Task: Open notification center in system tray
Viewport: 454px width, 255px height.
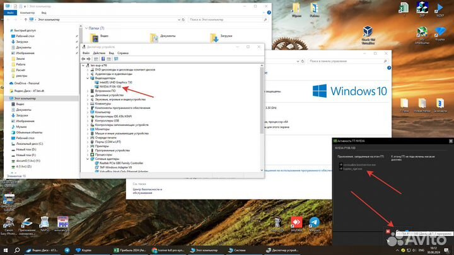Action: point(446,251)
